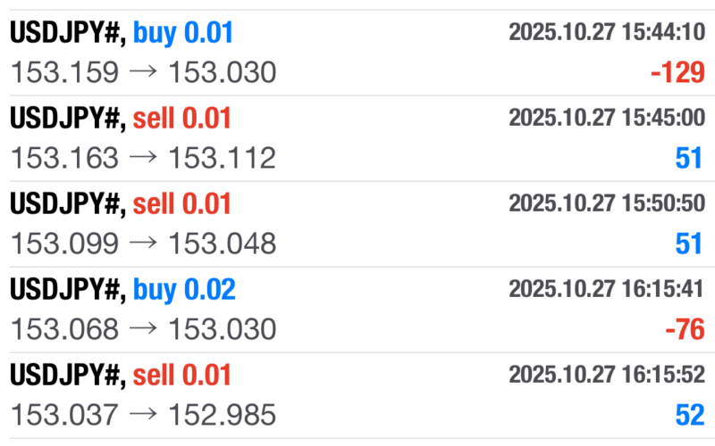Click price range 153.037 → 152.985
Image resolution: width=715 pixels, height=446 pixels.
pyautogui.click(x=143, y=415)
